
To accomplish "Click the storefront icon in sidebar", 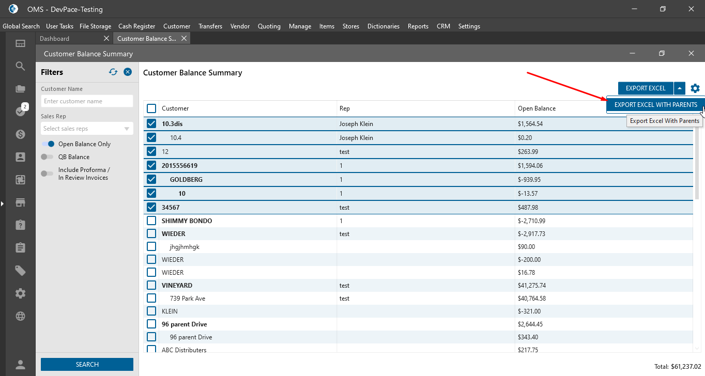I will click(20, 202).
